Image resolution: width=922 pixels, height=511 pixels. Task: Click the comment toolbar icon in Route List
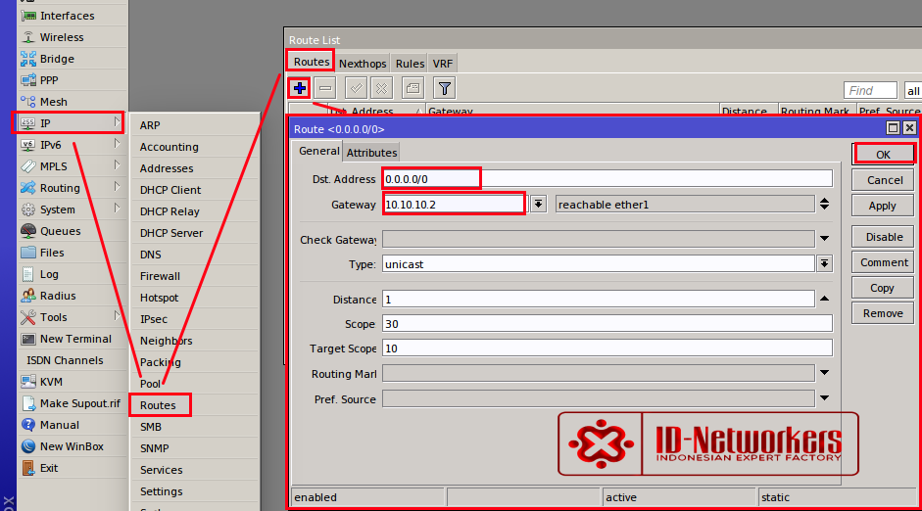412,88
